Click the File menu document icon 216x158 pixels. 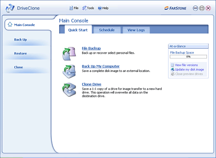[71, 8]
